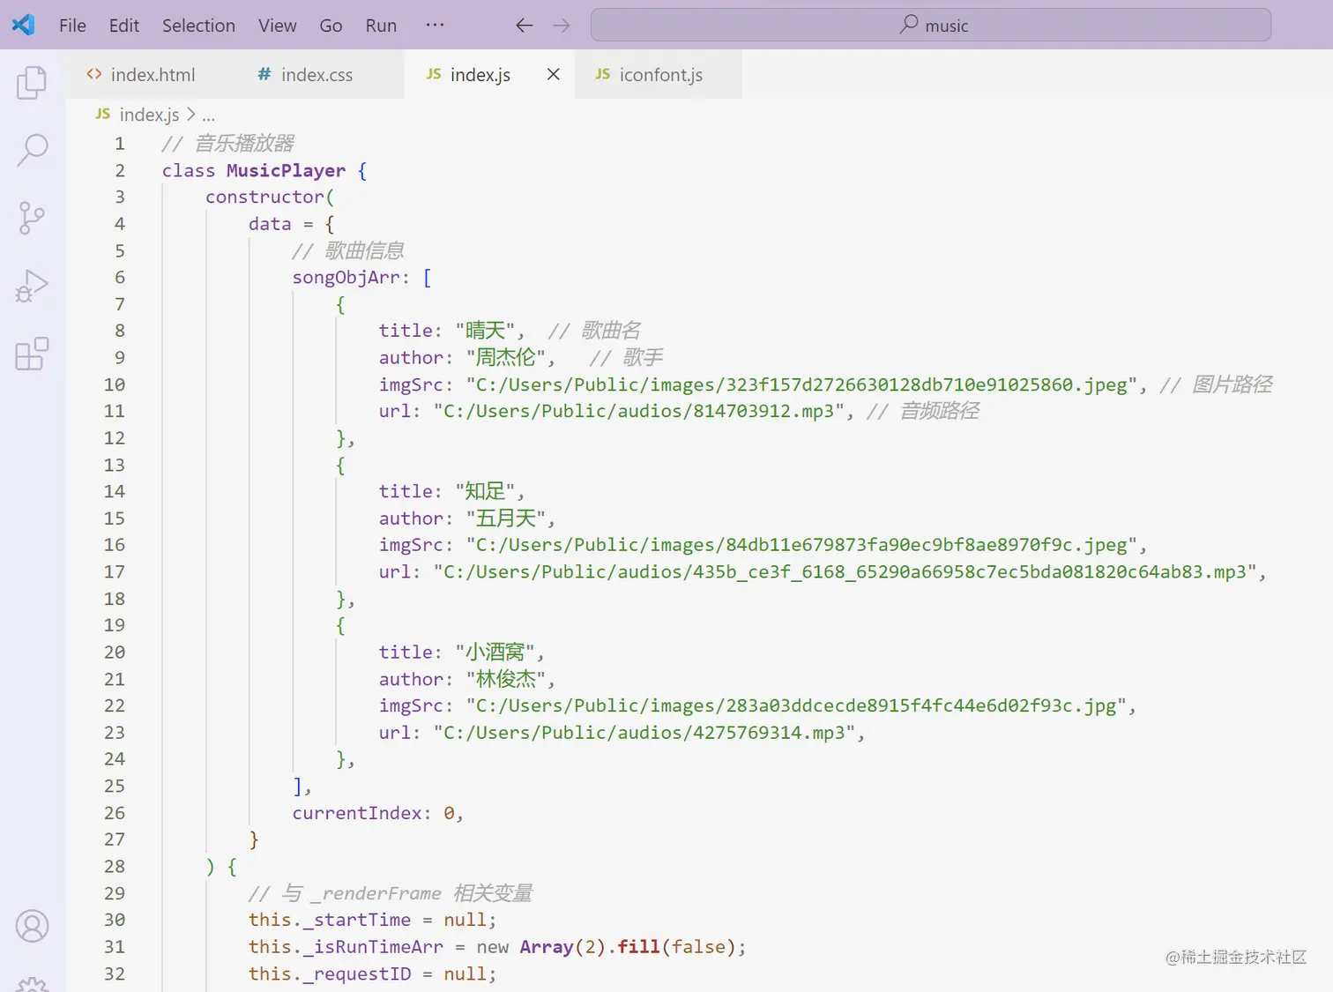The image size is (1333, 992).
Task: Click this._isRunTimeArr on line 31
Action: 346,947
